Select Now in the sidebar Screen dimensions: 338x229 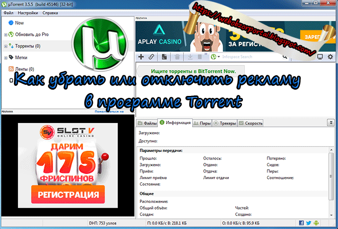[19, 23]
